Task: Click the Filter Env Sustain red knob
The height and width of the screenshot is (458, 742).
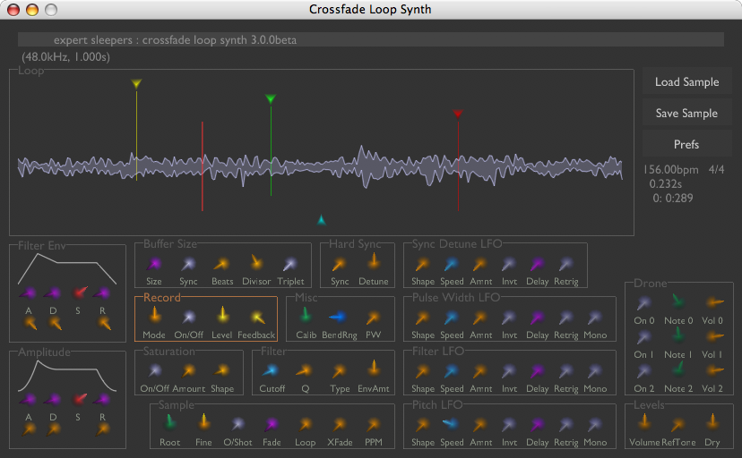Action: [79, 293]
